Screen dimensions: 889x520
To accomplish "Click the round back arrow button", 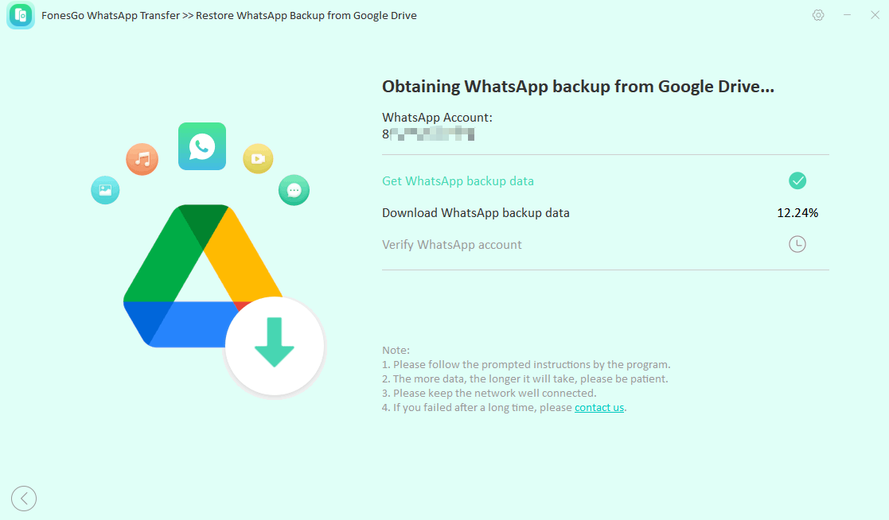I will pos(24,499).
